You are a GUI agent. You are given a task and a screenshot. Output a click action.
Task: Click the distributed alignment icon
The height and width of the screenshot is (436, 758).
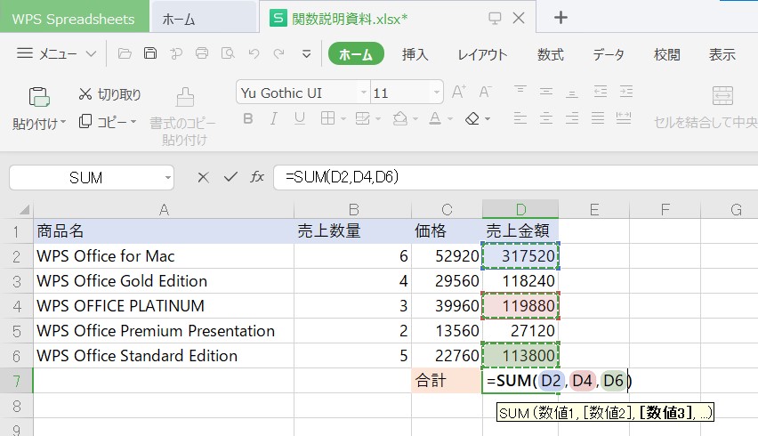(624, 118)
